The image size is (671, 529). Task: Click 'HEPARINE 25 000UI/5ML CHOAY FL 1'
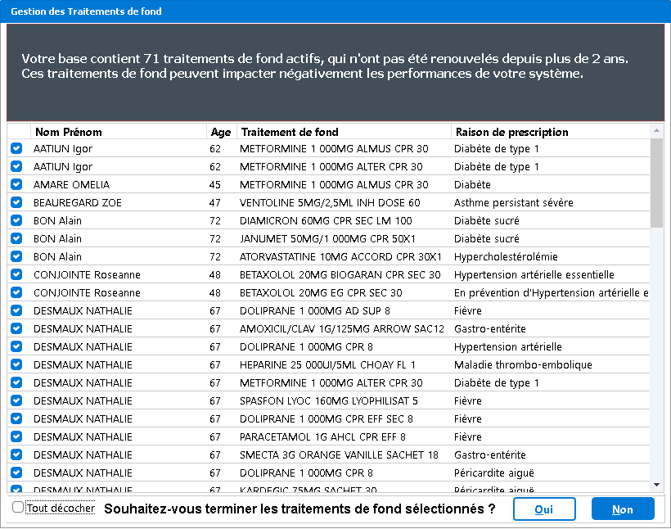pos(327,364)
